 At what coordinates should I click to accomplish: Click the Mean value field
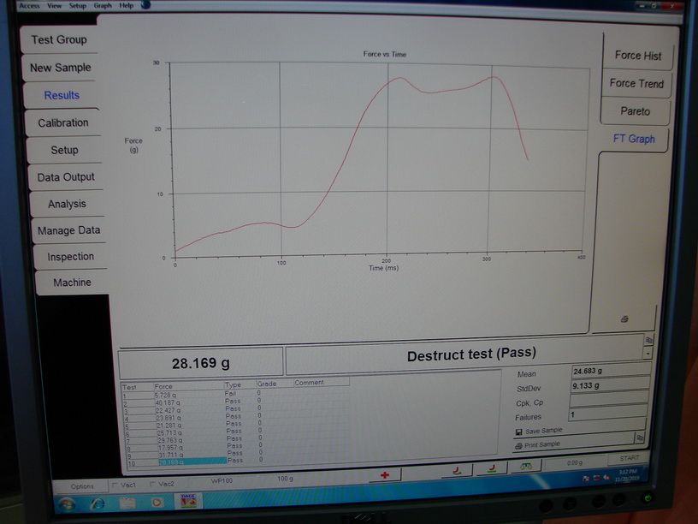pyautogui.click(x=607, y=372)
